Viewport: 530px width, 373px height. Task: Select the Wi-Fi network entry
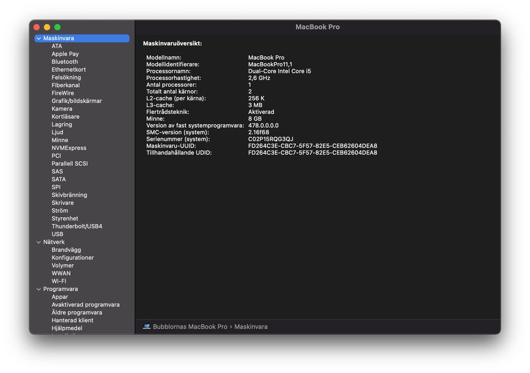59,281
